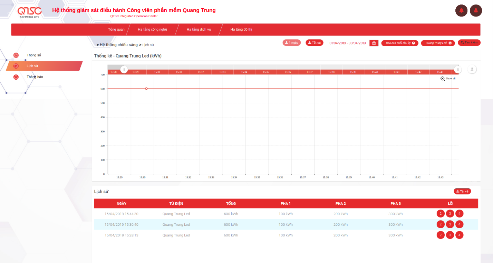Click 300 kWh in the 15:30:40 row
This screenshot has width=493, height=263.
pyautogui.click(x=396, y=224)
